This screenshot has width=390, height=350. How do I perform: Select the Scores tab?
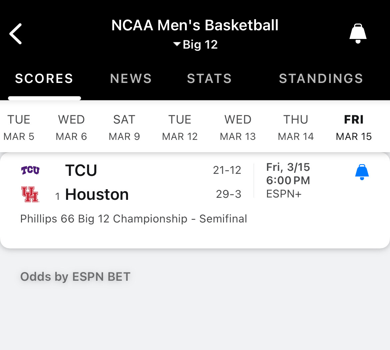pyautogui.click(x=44, y=79)
